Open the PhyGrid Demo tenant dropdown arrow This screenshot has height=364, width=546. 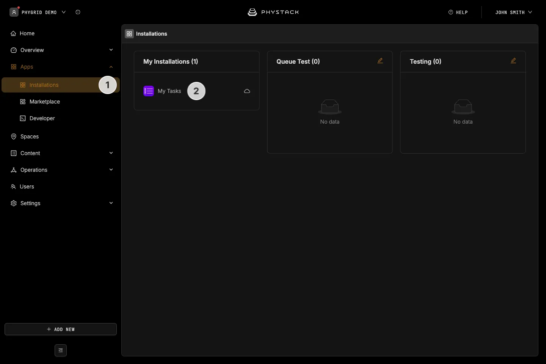(x=64, y=12)
